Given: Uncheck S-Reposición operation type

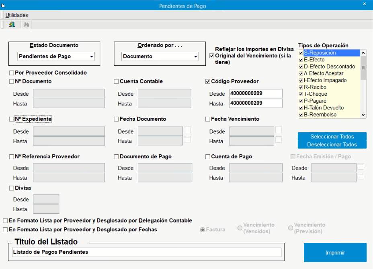Looking at the screenshot, I should click(x=301, y=53).
